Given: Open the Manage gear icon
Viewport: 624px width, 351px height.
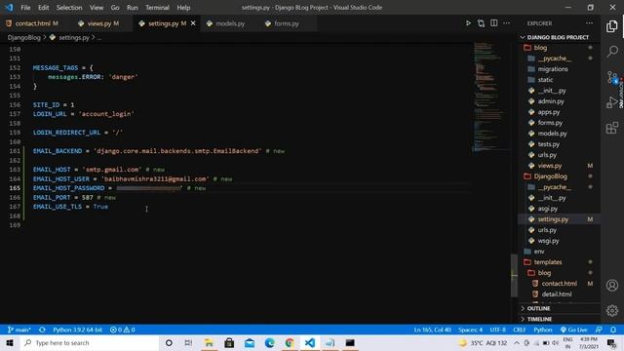Looking at the screenshot, I should [x=612, y=310].
